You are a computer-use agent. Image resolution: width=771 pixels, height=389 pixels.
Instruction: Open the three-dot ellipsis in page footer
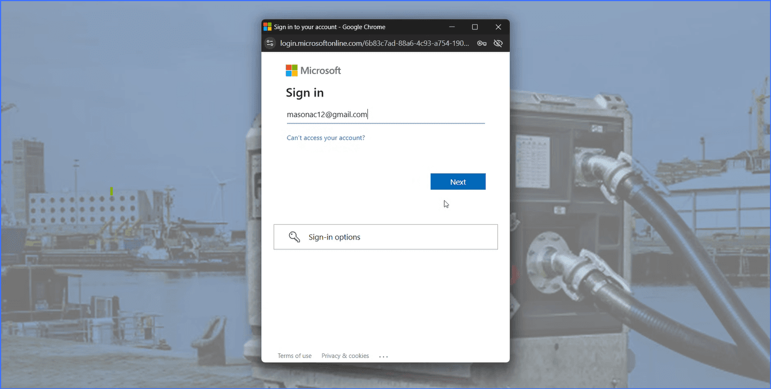coord(383,356)
